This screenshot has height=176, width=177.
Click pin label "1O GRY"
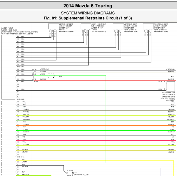[21, 135]
